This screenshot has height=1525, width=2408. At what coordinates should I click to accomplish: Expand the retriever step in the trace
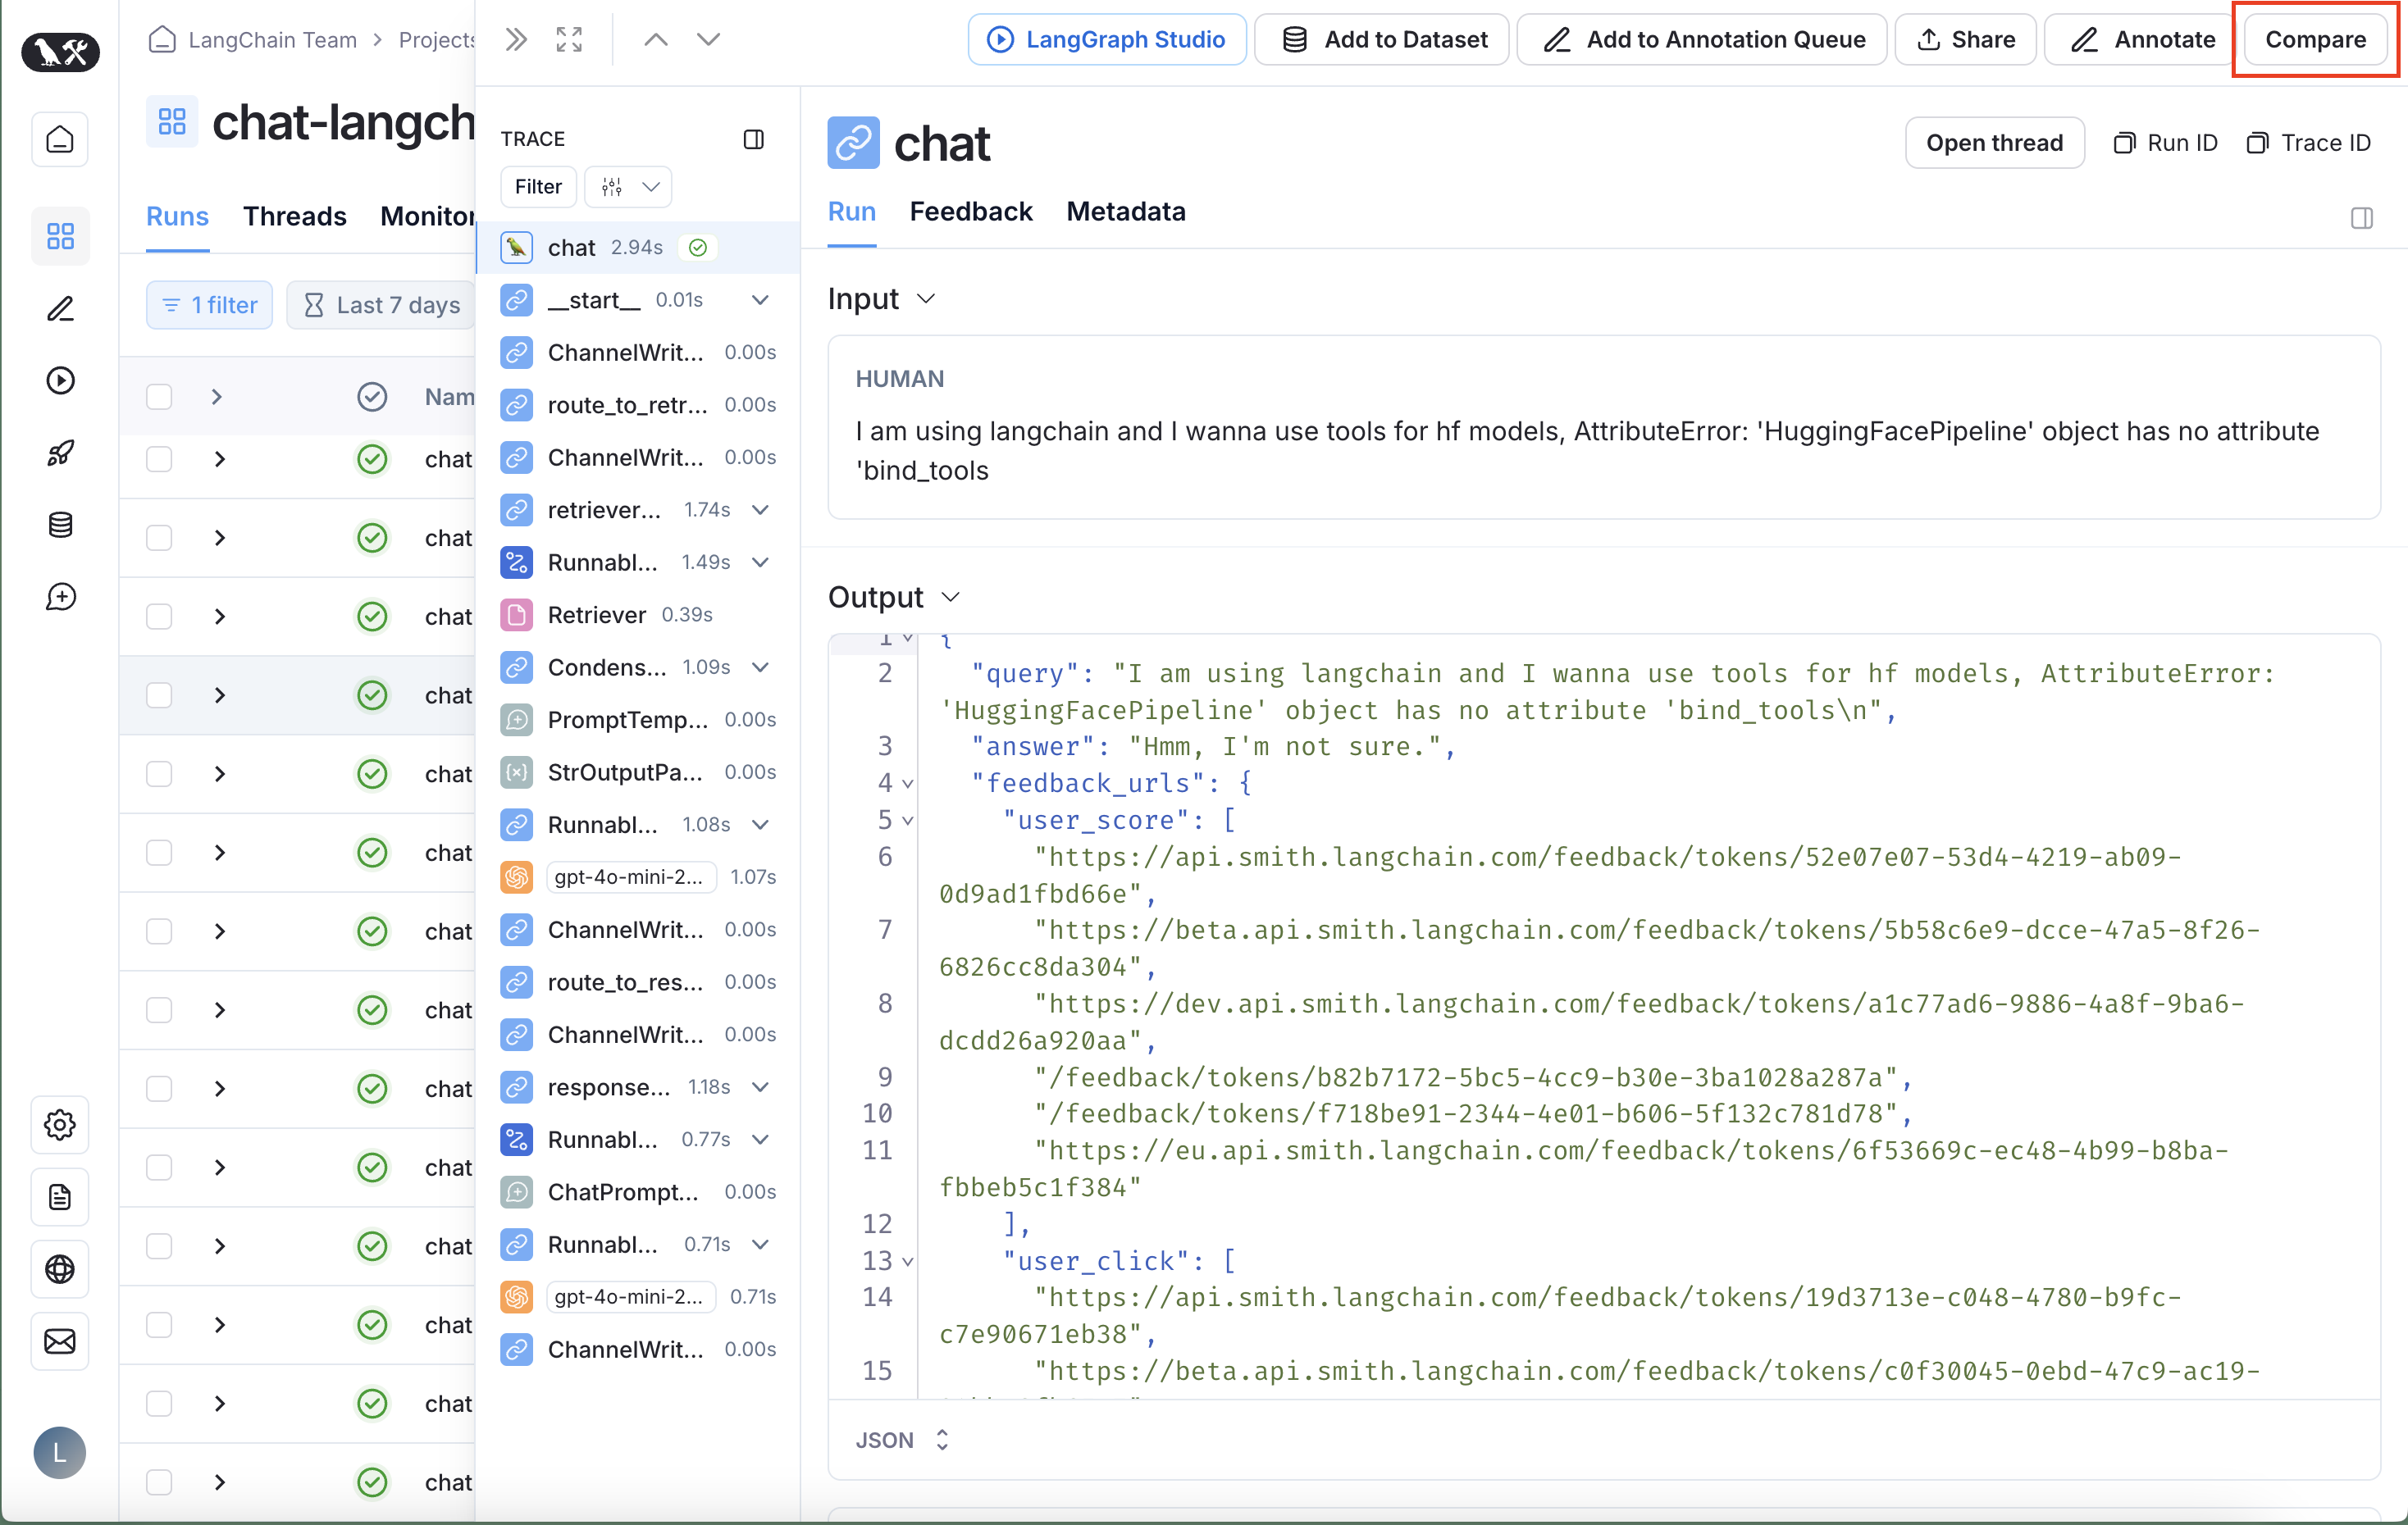click(x=760, y=510)
